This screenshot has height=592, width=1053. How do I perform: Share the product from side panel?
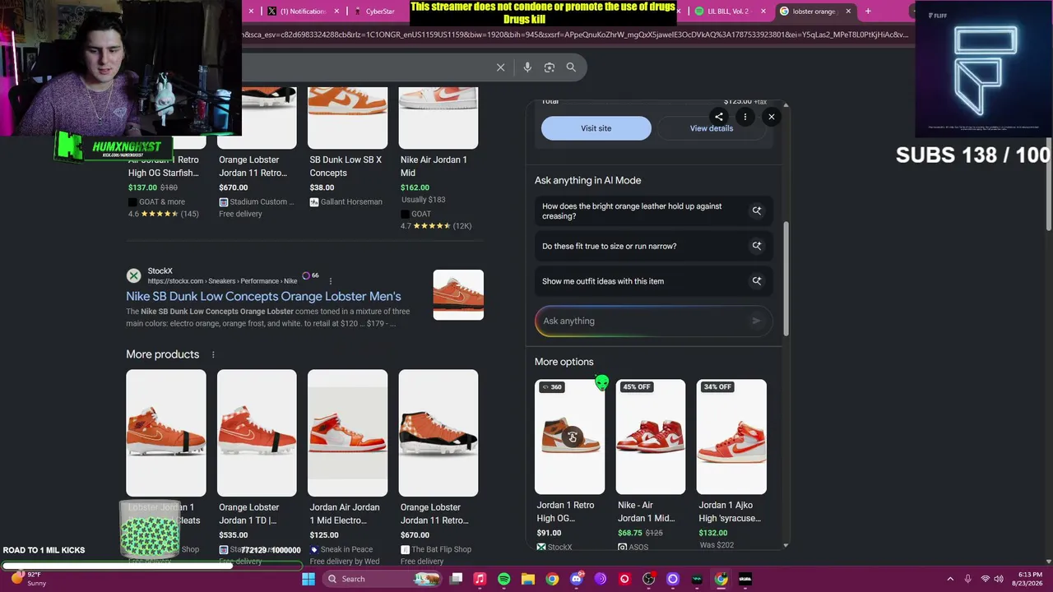719,117
